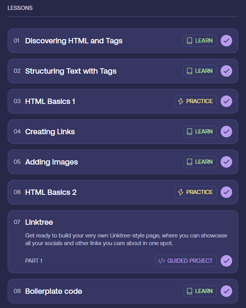Image resolution: width=246 pixels, height=308 pixels.
Task: Click the book icon on lesson 01's LEARN badge
Action: 189,40
